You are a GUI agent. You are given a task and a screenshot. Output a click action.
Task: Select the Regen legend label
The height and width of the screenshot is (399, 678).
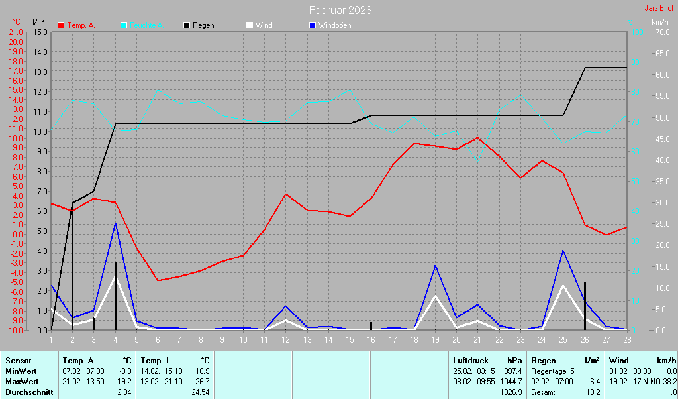coord(203,25)
